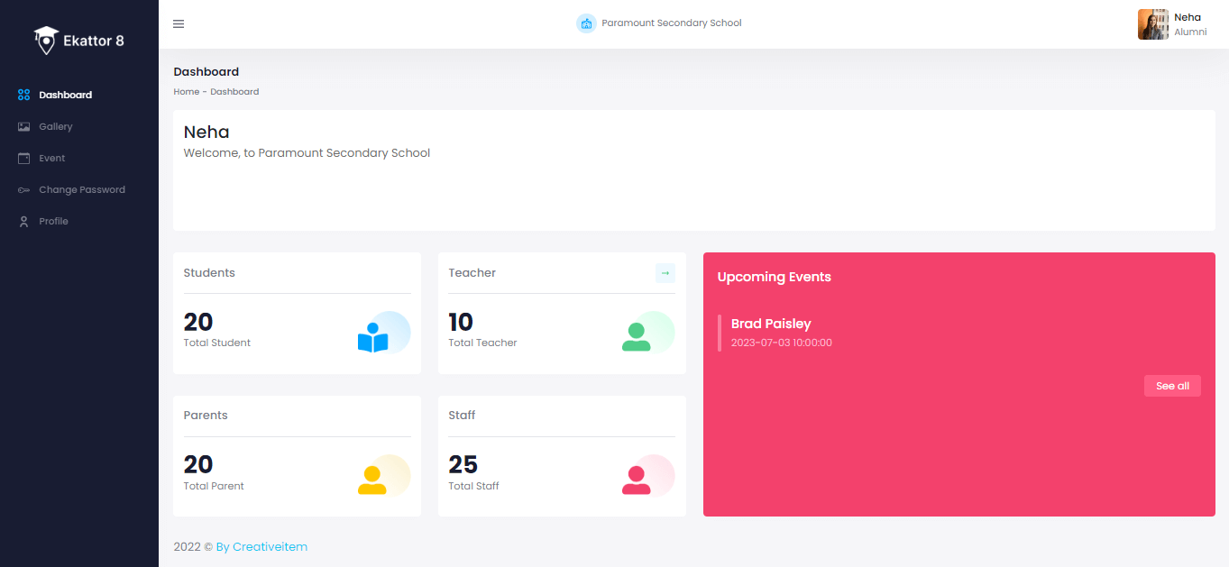
Task: Click the Dashboard grid icon in sidebar
Action: click(24, 95)
